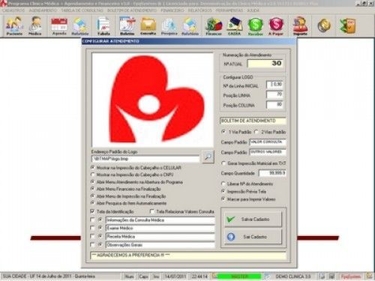The width and height of the screenshot is (375, 281).
Task: Open the Paciente toolbar icon
Action: coord(14,25)
